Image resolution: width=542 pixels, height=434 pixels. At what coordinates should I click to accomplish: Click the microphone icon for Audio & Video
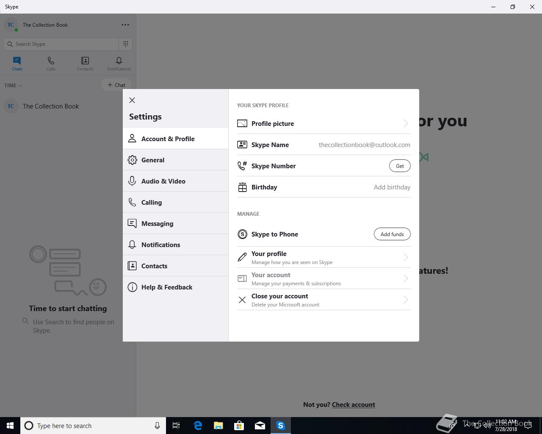(132, 181)
